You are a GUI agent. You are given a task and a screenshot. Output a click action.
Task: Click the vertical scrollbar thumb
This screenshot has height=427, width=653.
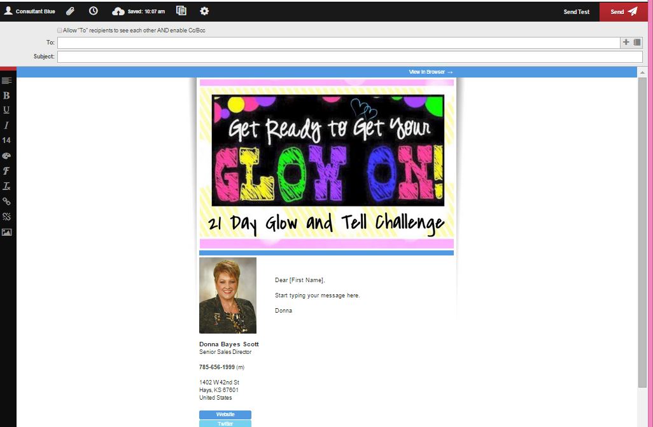point(642,233)
